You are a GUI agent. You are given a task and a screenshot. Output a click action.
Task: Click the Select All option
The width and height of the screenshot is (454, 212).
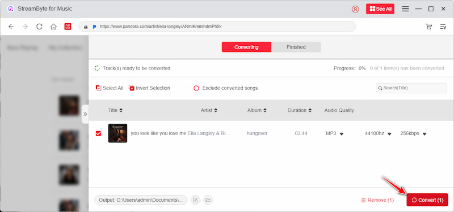pyautogui.click(x=110, y=88)
